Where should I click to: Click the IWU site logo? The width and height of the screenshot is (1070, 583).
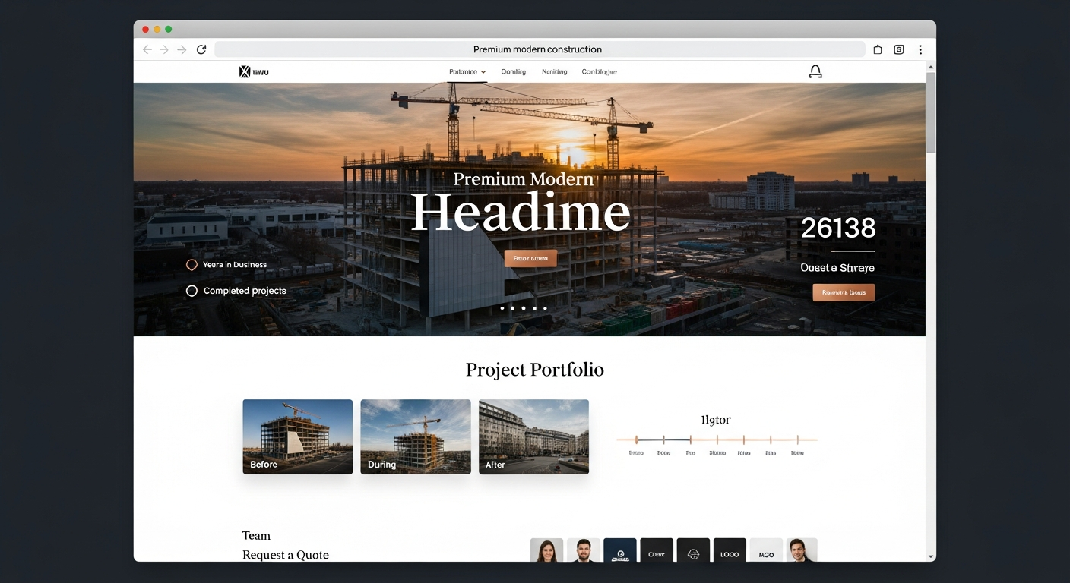(x=254, y=71)
